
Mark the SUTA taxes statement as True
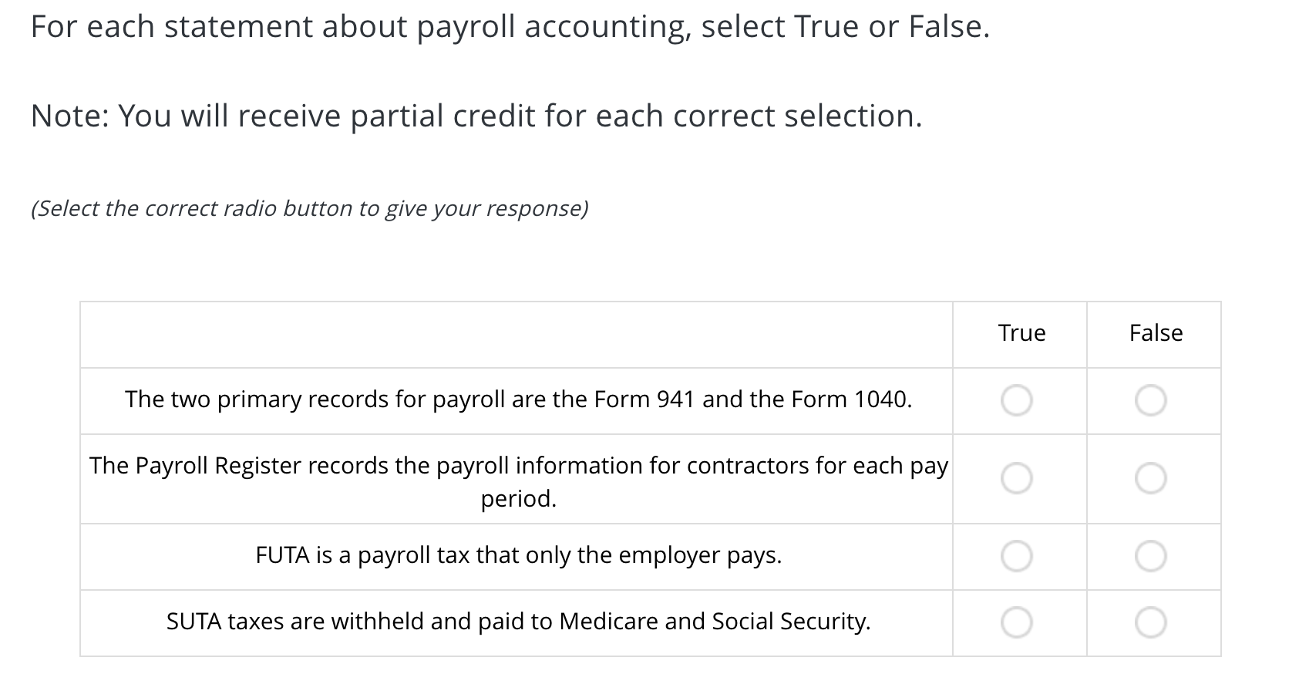pyautogui.click(x=1018, y=622)
